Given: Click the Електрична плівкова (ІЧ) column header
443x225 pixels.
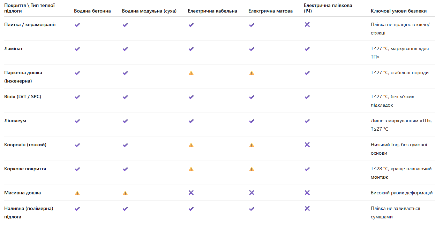Looking at the screenshot, I should [328, 8].
